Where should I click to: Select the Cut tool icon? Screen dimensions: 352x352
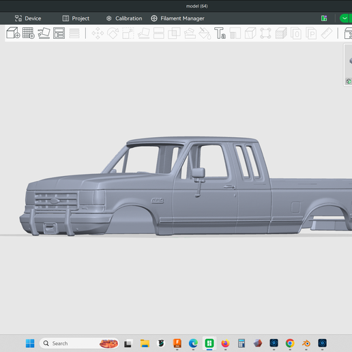click(x=159, y=33)
